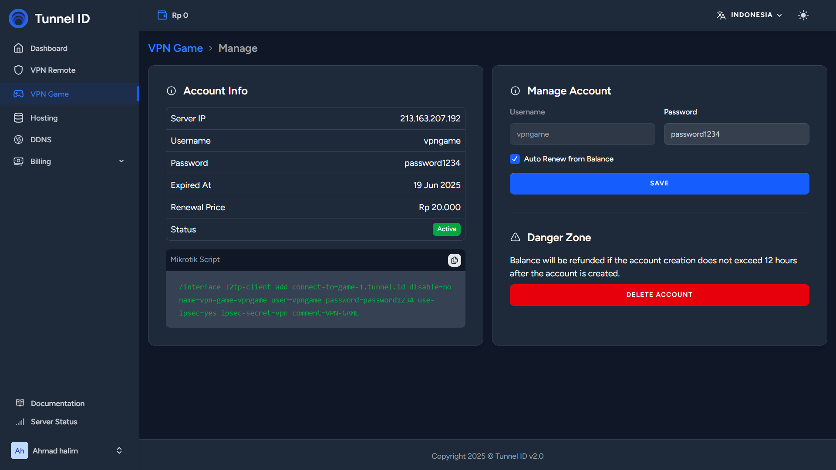Viewport: 836px width, 470px height.
Task: Open Dashboard from the sidebar
Action: click(49, 48)
